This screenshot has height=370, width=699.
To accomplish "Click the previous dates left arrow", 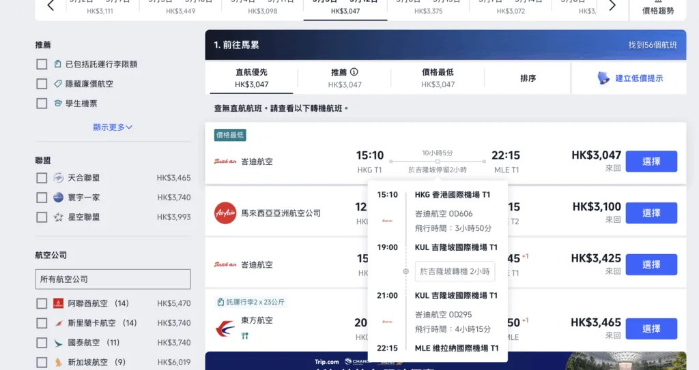I will [51, 6].
